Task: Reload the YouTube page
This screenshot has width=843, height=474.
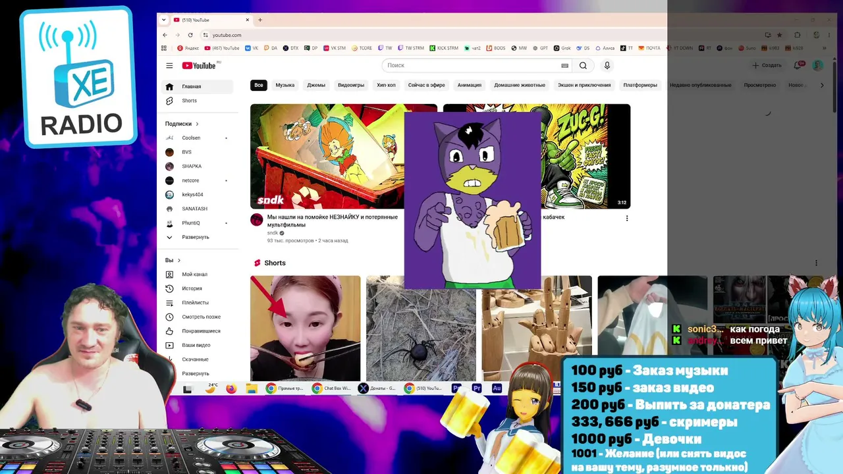Action: click(190, 35)
